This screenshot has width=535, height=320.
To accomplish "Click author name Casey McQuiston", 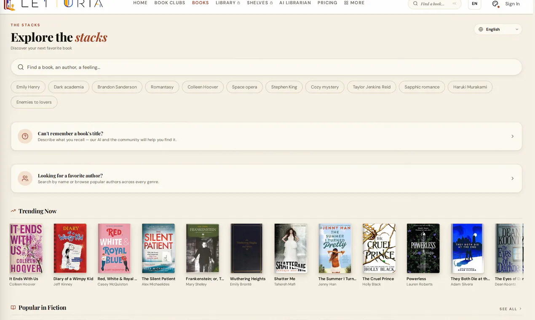I will click(x=112, y=284).
